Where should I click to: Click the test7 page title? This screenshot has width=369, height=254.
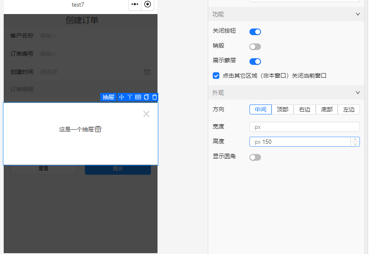(x=78, y=5)
